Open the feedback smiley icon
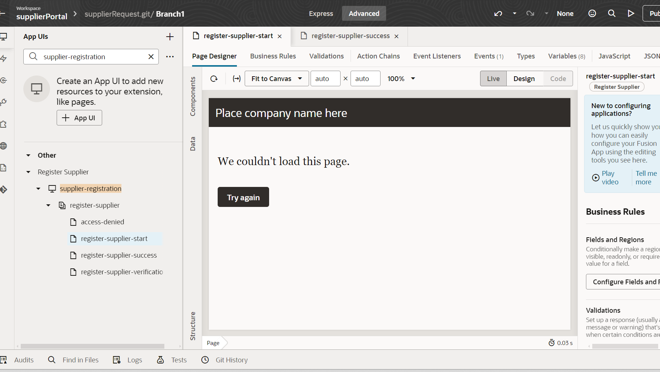The width and height of the screenshot is (660, 372). (592, 13)
